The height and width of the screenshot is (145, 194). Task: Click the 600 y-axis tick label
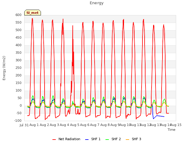[18, 15]
